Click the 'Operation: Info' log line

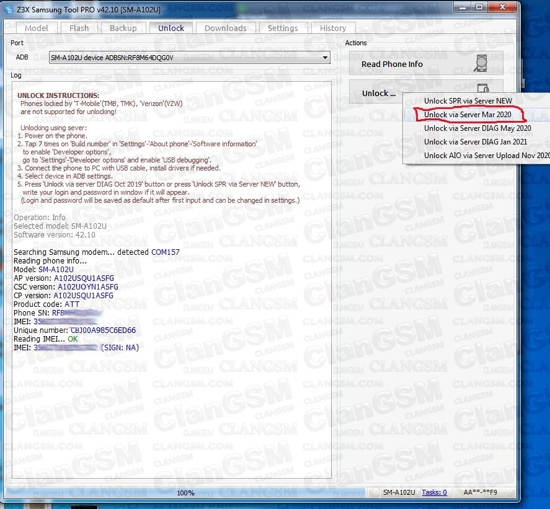39,218
